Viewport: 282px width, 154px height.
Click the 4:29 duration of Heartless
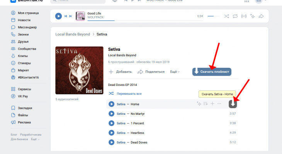(x=233, y=133)
